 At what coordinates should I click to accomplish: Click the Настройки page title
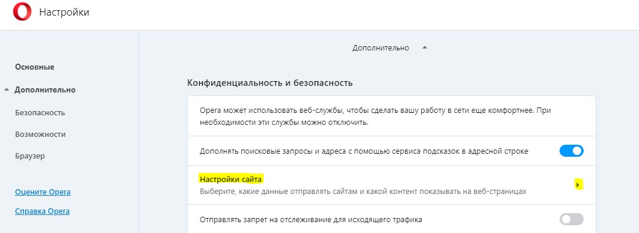coord(64,12)
